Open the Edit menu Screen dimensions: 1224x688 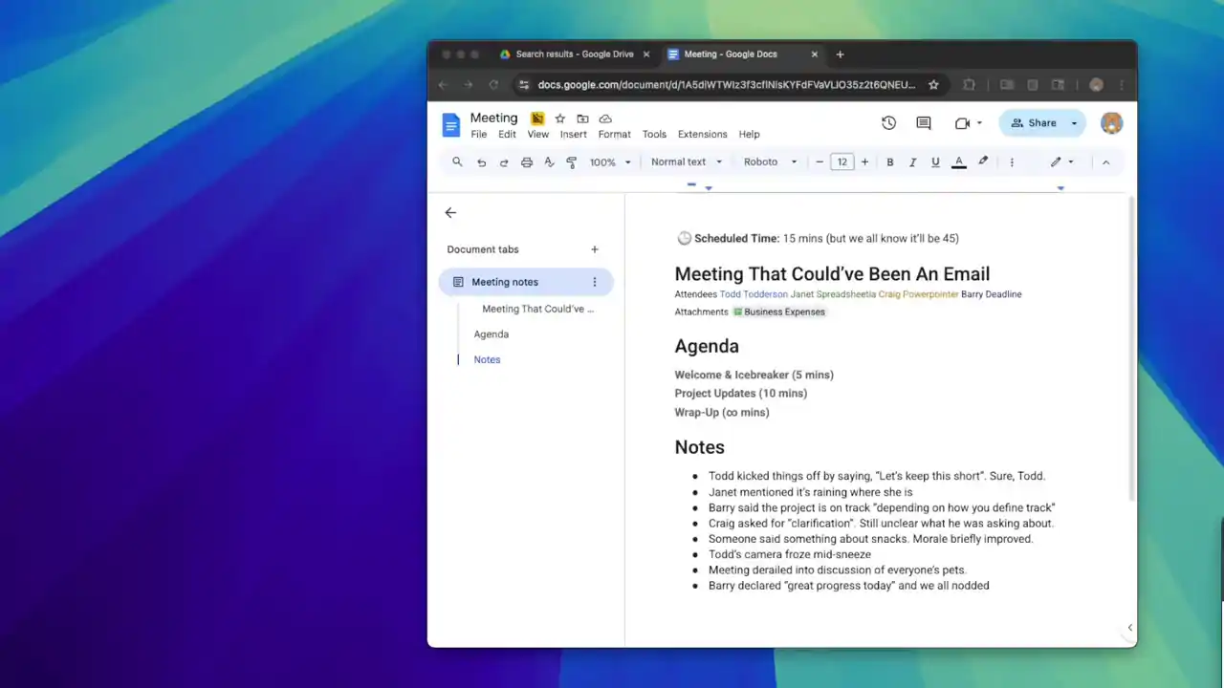click(507, 135)
